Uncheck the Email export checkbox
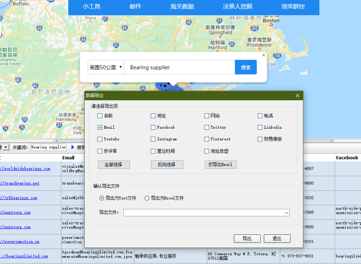 (x=100, y=128)
